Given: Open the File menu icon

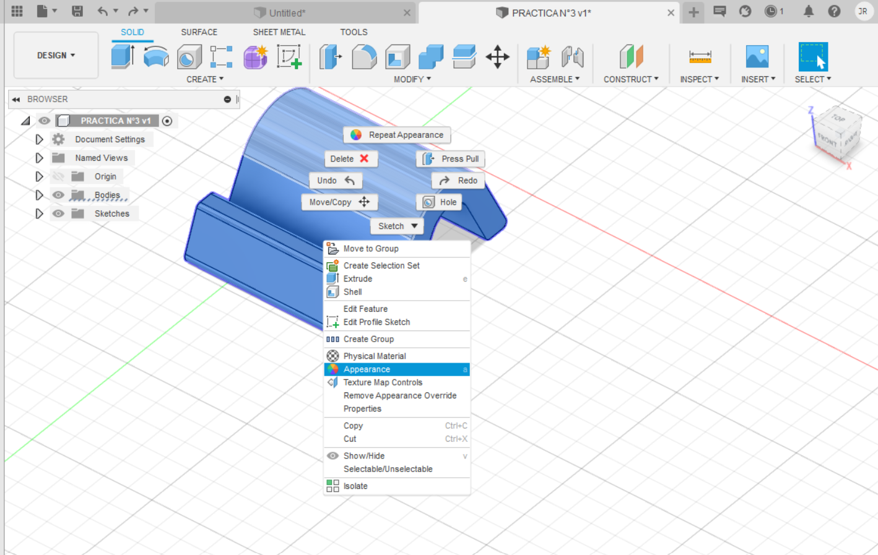Looking at the screenshot, I should click(42, 11).
